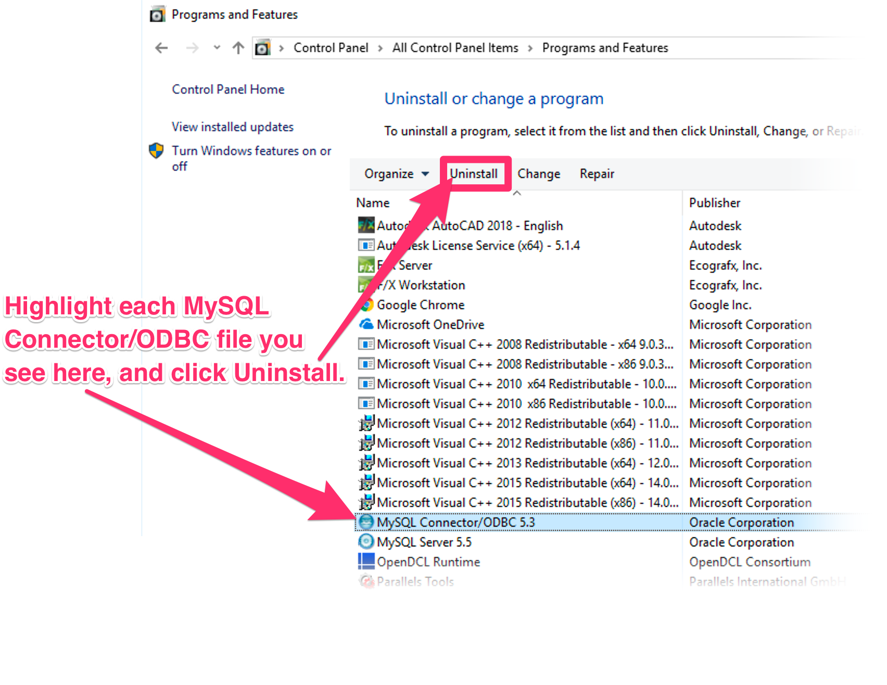Click Oracle Corporation publisher of MySQL Server
This screenshot has width=887, height=685.
(x=741, y=542)
